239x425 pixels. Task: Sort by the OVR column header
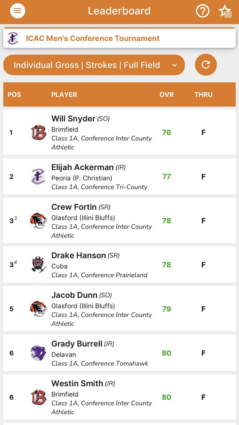click(166, 95)
